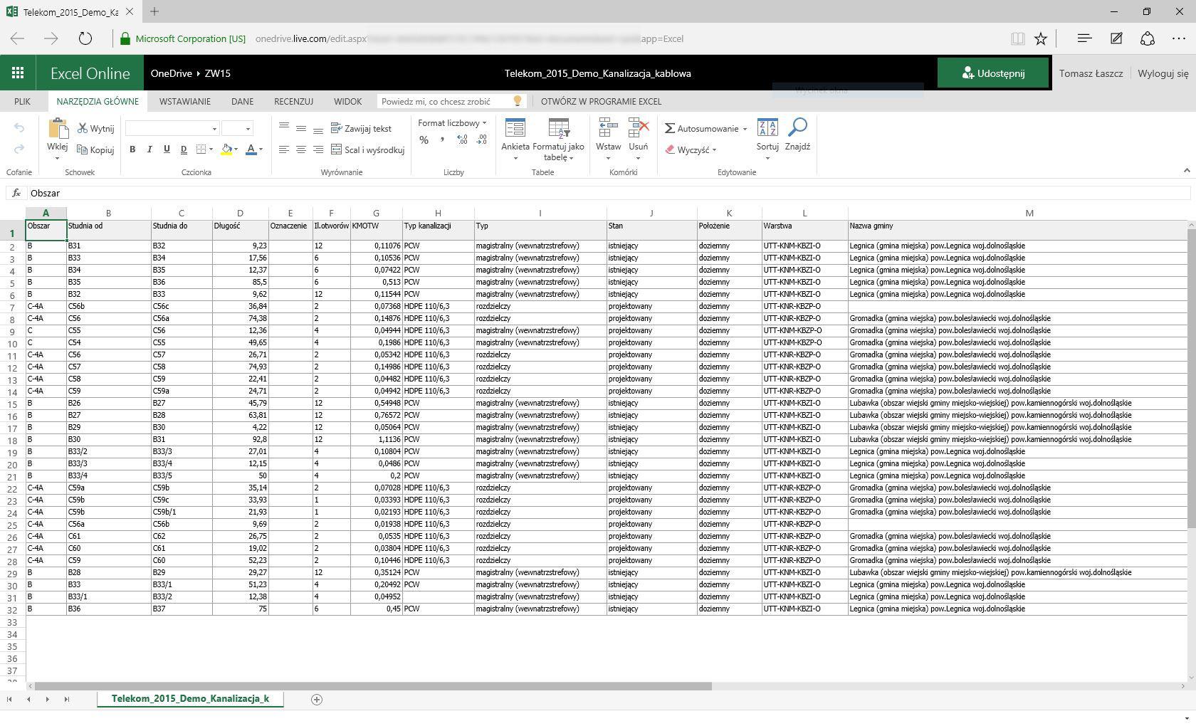Add page to favorites star

1041,38
